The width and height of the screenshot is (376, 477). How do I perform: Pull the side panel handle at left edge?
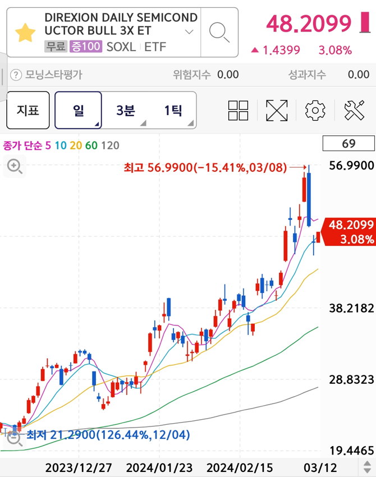[x=3, y=77]
